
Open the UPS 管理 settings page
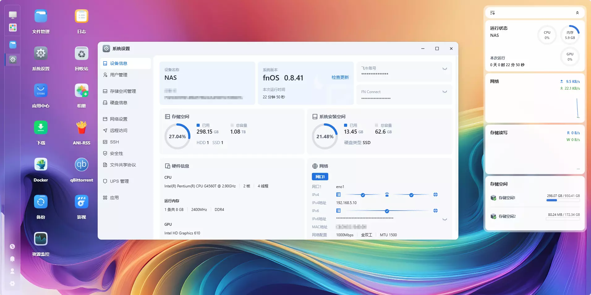pyautogui.click(x=119, y=181)
